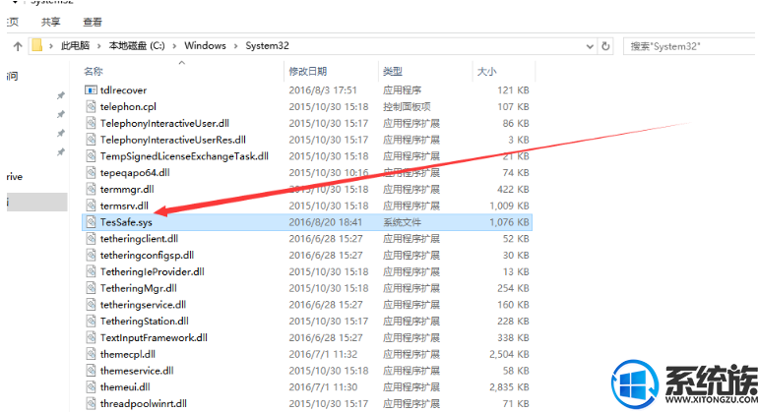Click the 2016/8/3 17:51 date of tdlrecover

click(x=323, y=90)
